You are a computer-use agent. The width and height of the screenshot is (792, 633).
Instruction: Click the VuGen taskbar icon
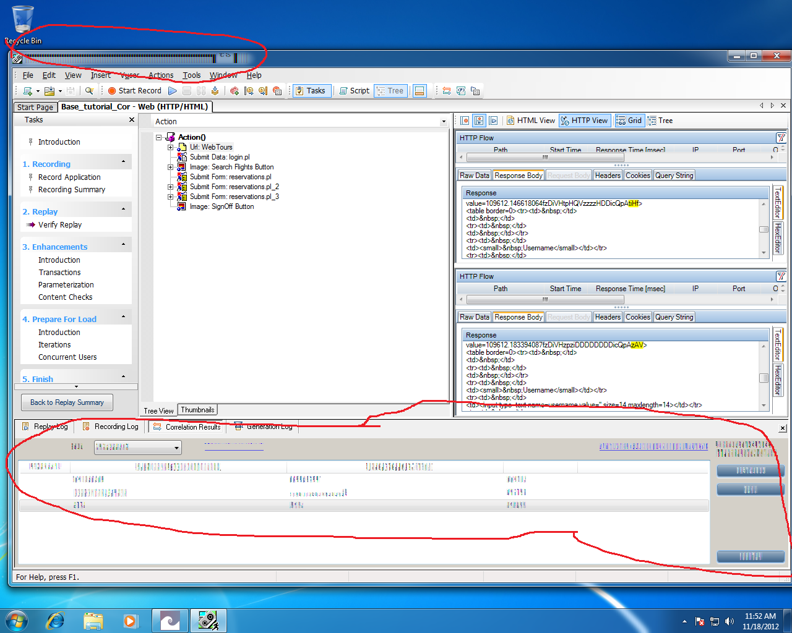208,620
